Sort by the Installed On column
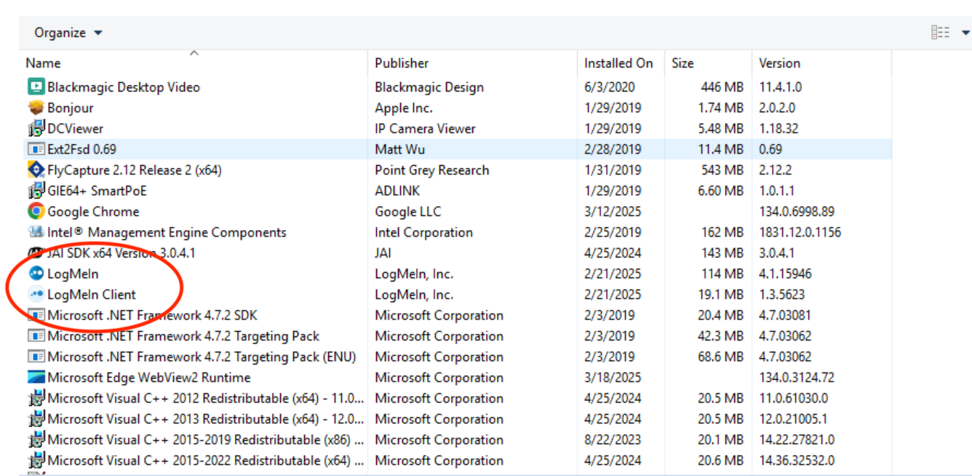The height and width of the screenshot is (476, 972). pyautogui.click(x=621, y=63)
